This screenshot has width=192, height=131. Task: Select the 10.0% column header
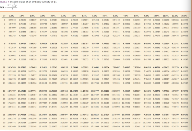coord(156,16)
